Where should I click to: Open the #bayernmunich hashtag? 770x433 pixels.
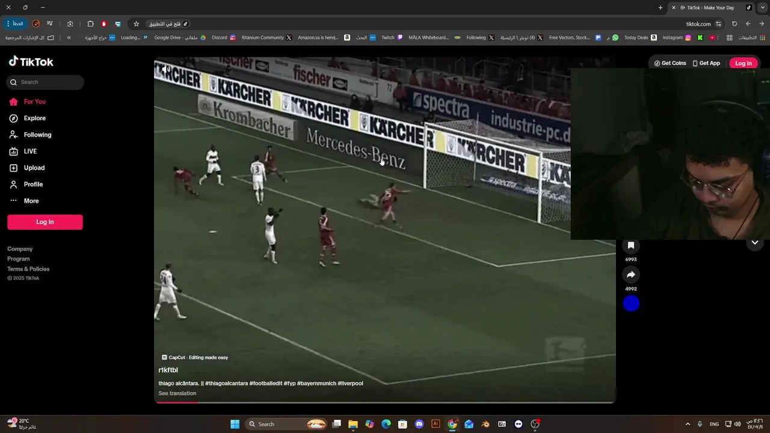[316, 383]
